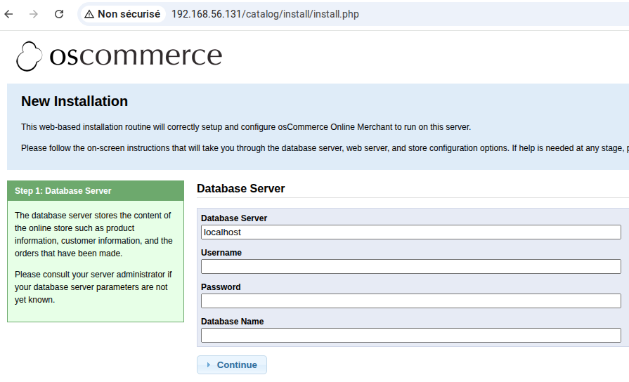Reload the page with the refresh icon

[x=59, y=14]
